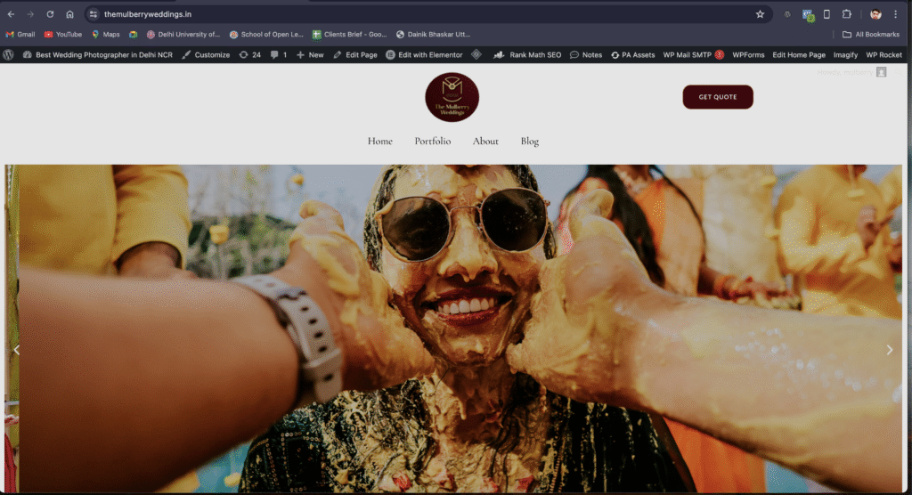Click Edit with Elementor in admin bar

(424, 54)
